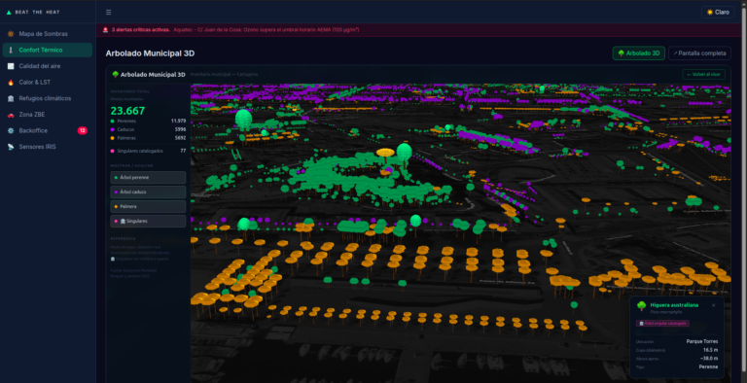Image resolution: width=747 pixels, height=383 pixels.
Task: Click the thermometer icon for Confort Térmico
Action: (11, 50)
